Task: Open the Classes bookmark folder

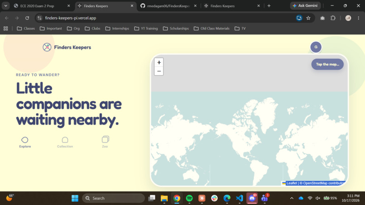Action: tap(26, 29)
